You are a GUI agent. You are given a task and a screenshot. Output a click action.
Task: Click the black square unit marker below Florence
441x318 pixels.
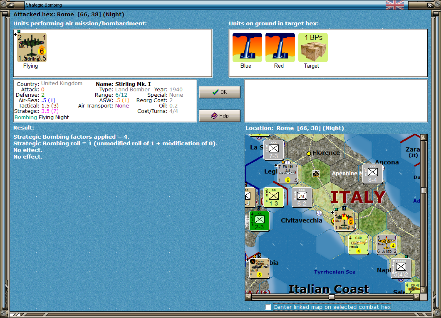tap(316, 174)
